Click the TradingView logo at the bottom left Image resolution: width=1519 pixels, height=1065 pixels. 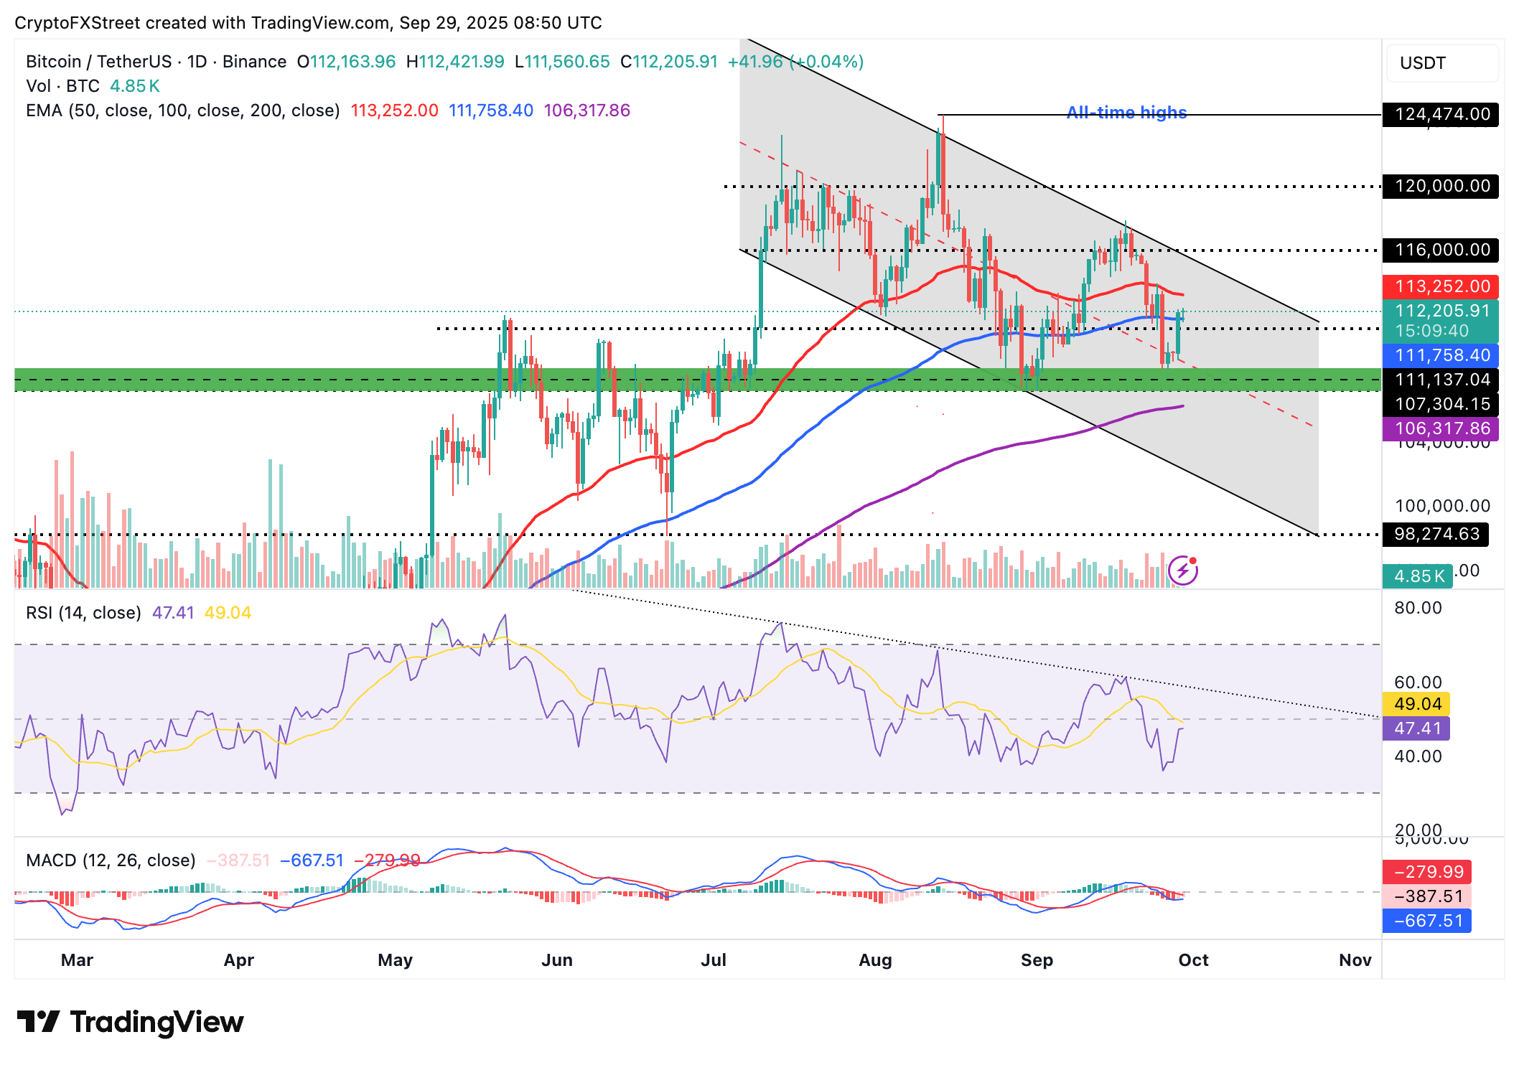click(130, 1022)
